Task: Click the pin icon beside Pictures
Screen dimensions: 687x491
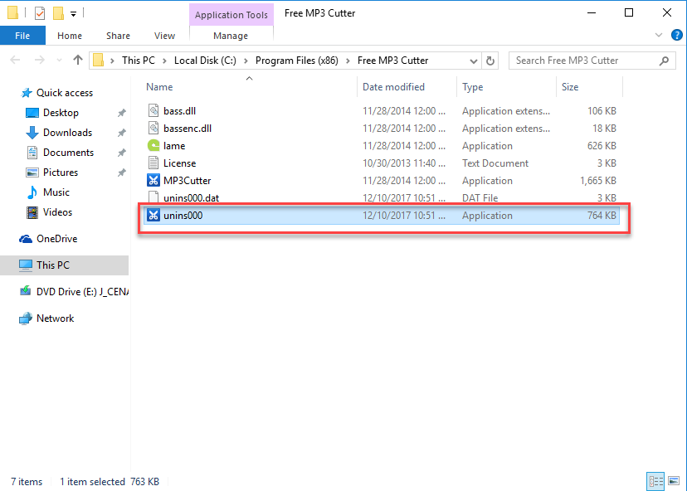Action: pyautogui.click(x=121, y=173)
